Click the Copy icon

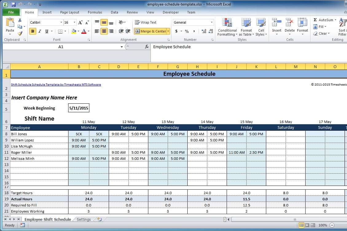click(x=20, y=26)
